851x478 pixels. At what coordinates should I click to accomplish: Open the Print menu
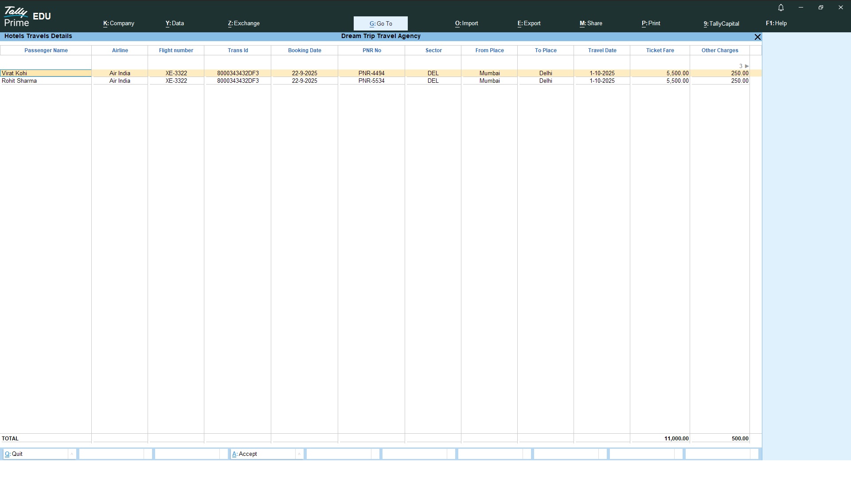click(x=651, y=23)
